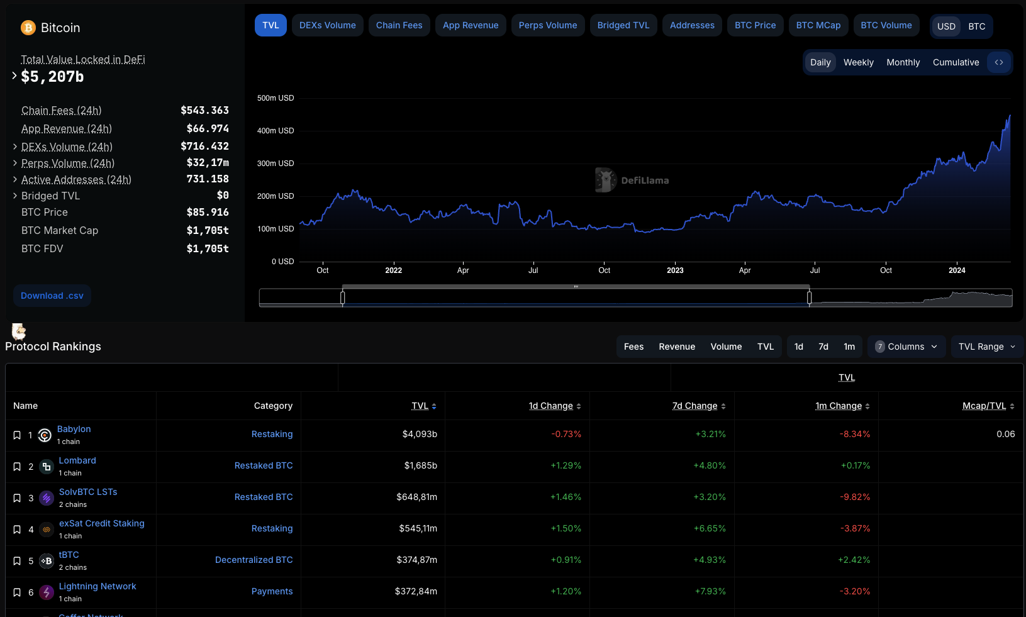Image resolution: width=1026 pixels, height=617 pixels.
Task: Open the Lombard protocol page
Action: [x=77, y=460]
